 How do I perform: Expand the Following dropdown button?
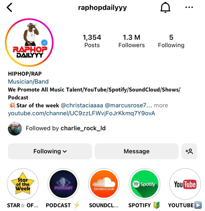click(50, 151)
